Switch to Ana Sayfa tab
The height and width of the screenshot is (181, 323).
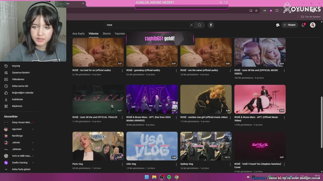pos(78,34)
